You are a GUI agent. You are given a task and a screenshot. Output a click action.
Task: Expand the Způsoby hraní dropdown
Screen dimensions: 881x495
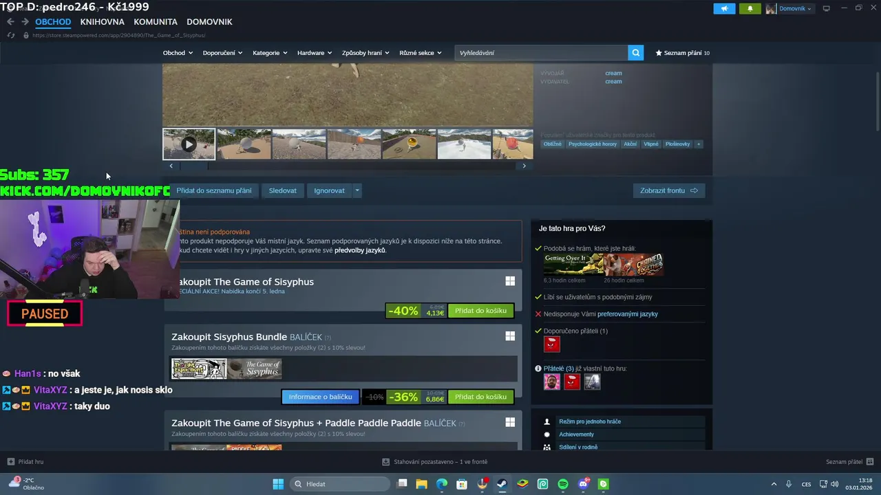[x=365, y=53]
